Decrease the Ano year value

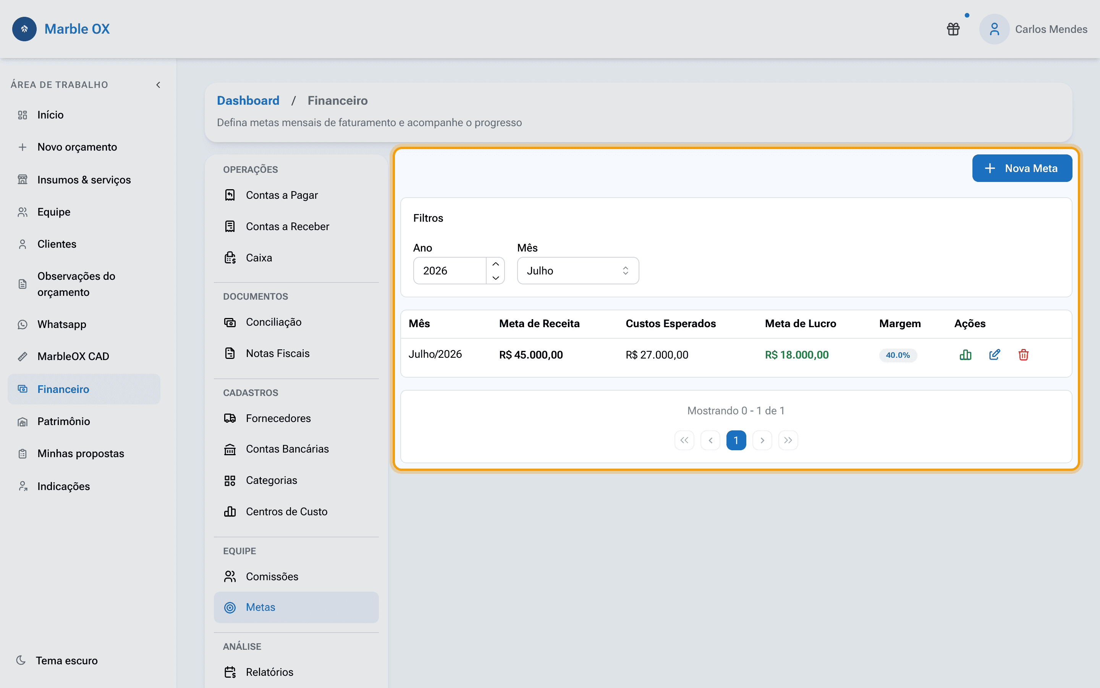tap(495, 277)
